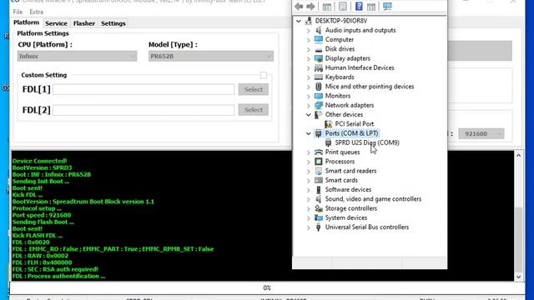
Task: Click log line 'Port speed : 921600'
Action: [x=42, y=215]
